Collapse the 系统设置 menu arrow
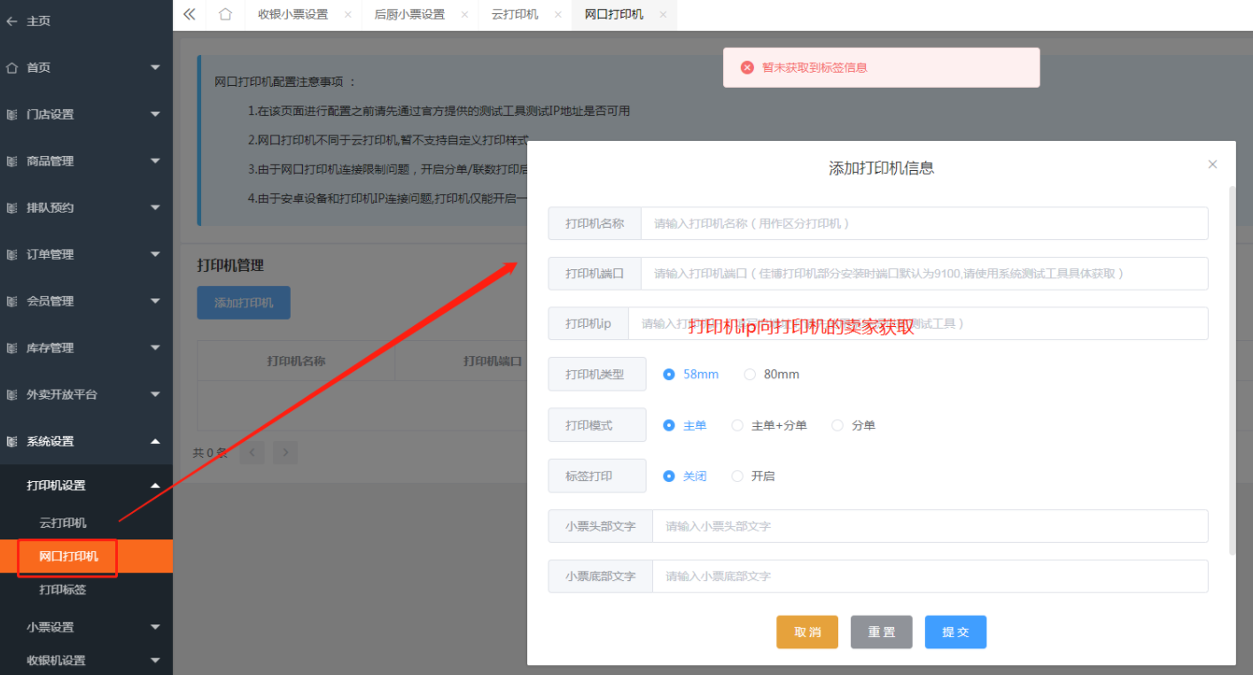Image resolution: width=1253 pixels, height=675 pixels. (x=155, y=441)
